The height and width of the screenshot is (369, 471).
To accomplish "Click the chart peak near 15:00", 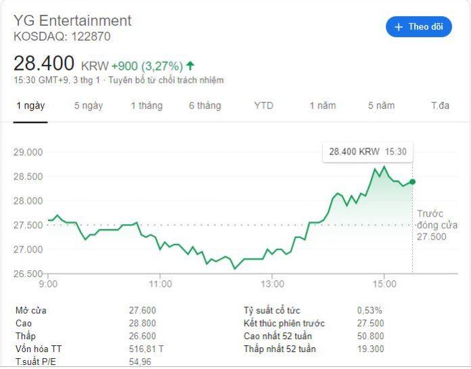I will point(384,166).
